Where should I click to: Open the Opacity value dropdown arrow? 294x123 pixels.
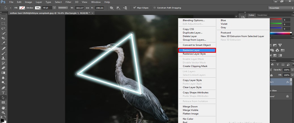[292, 70]
